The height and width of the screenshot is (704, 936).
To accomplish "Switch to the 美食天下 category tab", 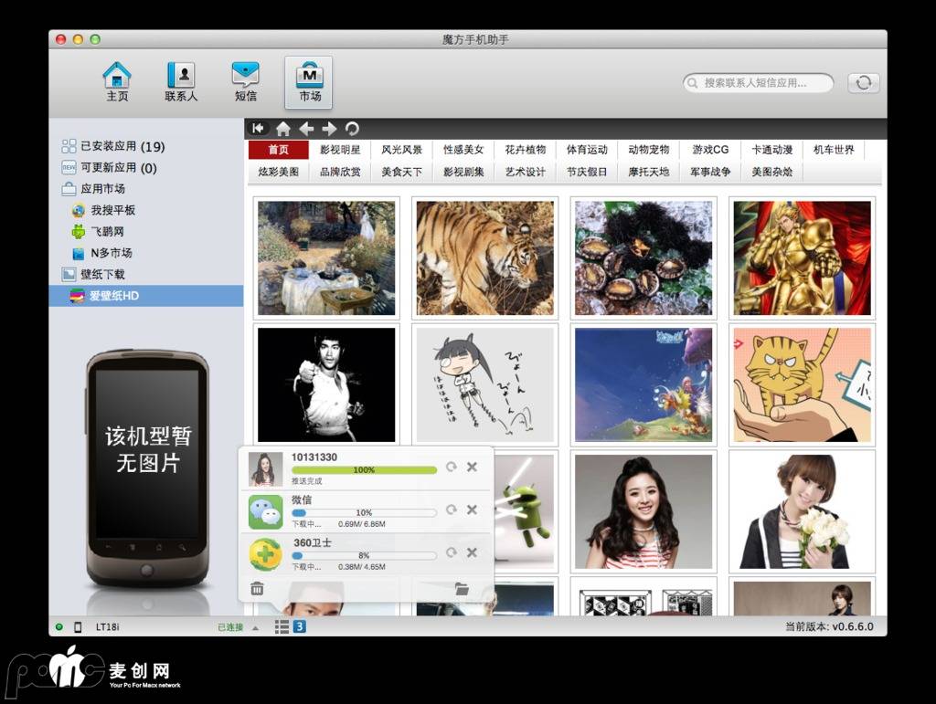I will [401, 172].
